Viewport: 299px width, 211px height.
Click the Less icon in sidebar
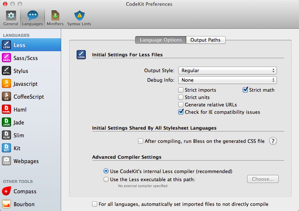click(7, 45)
